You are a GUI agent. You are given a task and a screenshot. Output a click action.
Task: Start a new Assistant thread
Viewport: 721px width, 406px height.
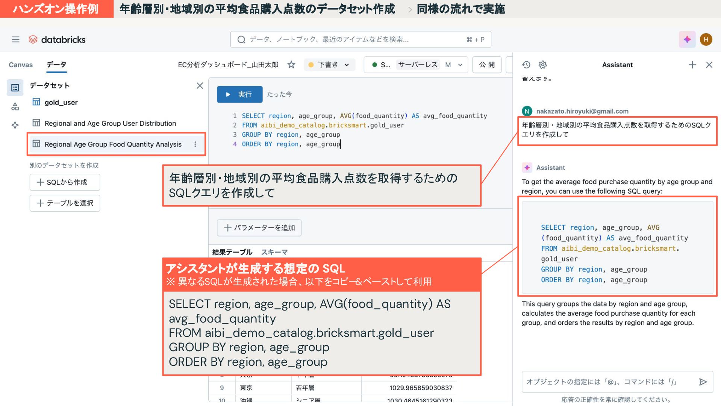[692, 65]
